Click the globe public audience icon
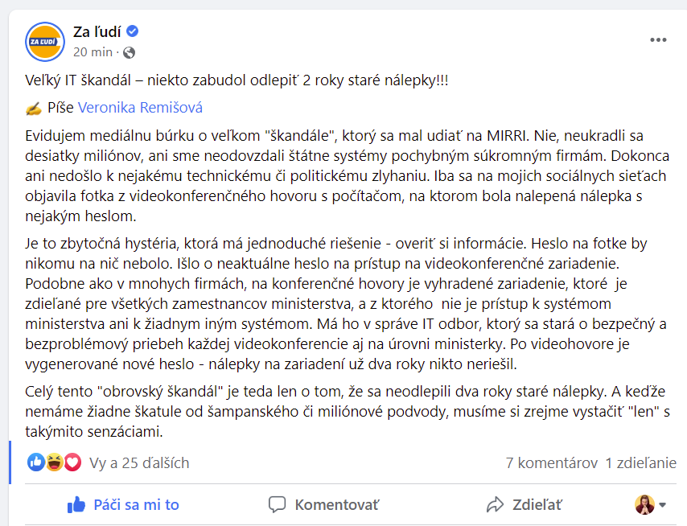 [x=129, y=53]
